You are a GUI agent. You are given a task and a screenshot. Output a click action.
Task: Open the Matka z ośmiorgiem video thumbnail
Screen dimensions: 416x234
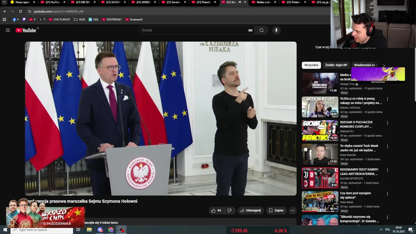tap(320, 83)
